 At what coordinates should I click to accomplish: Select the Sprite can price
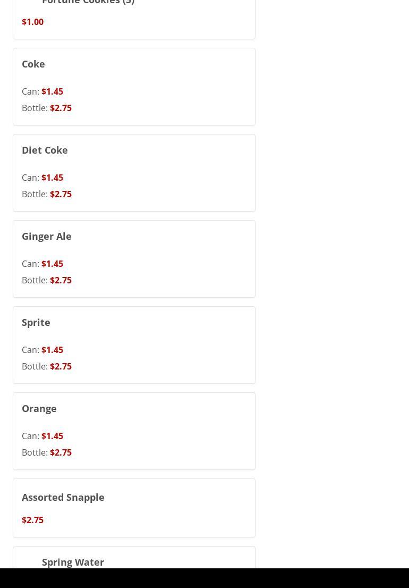click(52, 350)
